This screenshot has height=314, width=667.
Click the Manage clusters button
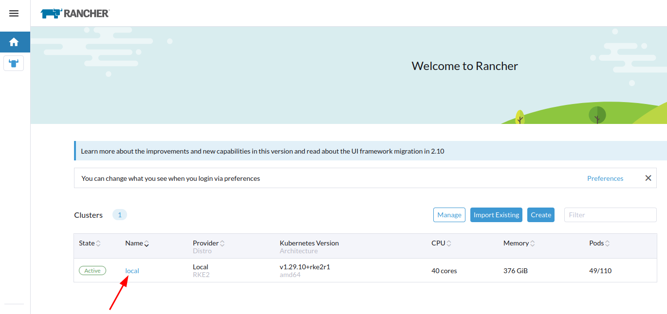[x=449, y=215]
